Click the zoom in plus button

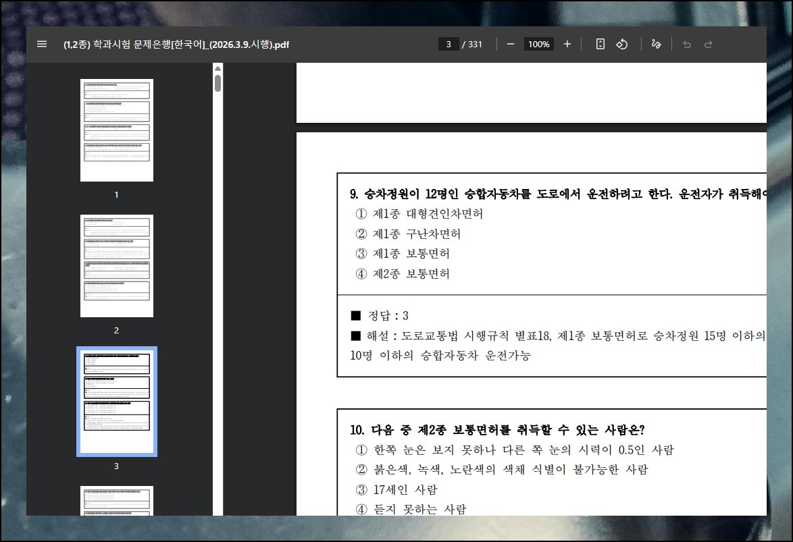pos(567,44)
